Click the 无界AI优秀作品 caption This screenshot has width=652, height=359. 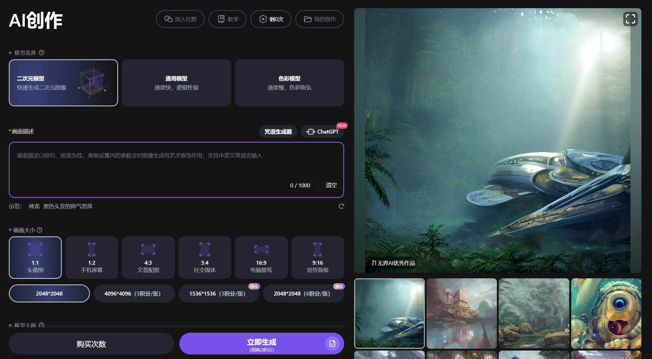[394, 263]
